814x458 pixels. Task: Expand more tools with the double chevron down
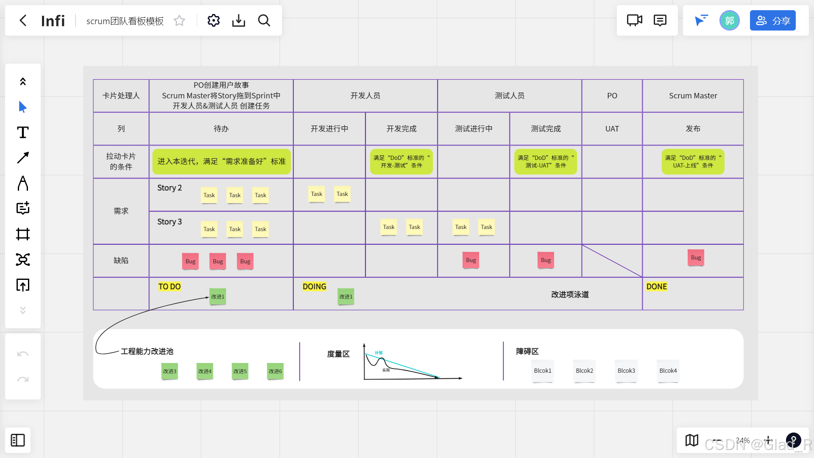23,310
